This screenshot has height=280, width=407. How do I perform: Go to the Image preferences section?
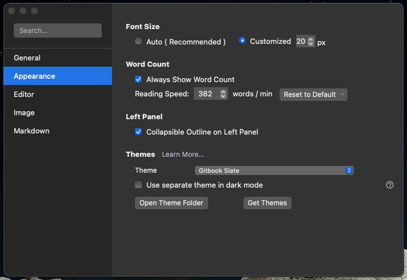[x=24, y=112]
